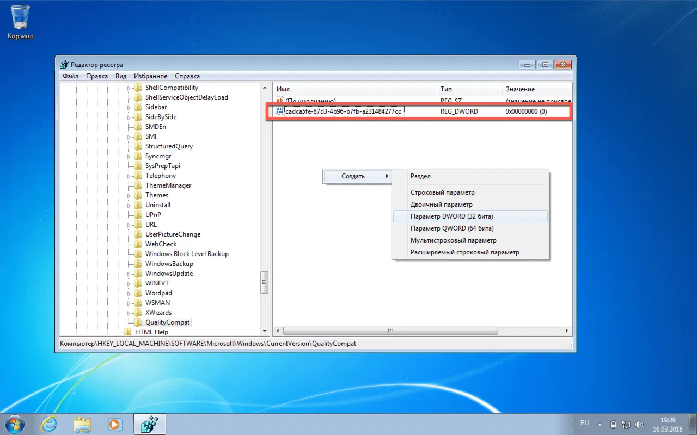Screen dimensions: 697x435
Task: Open Internet Explorer from the taskbar
Action: point(49,424)
